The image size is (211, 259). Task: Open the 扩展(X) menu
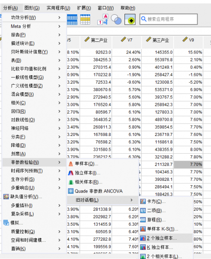click(x=84, y=8)
